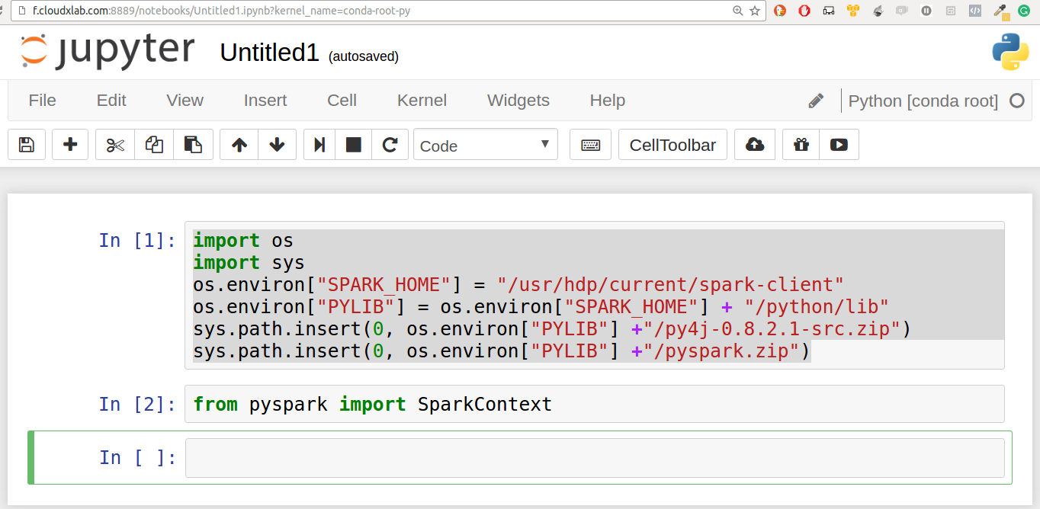The image size is (1040, 509).
Task: Click the red Opera-style extension icon
Action: 804,11
